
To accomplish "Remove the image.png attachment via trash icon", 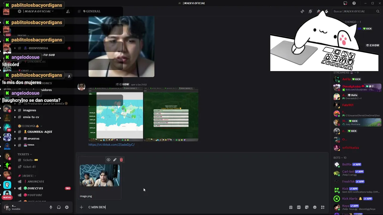I will [121, 160].
